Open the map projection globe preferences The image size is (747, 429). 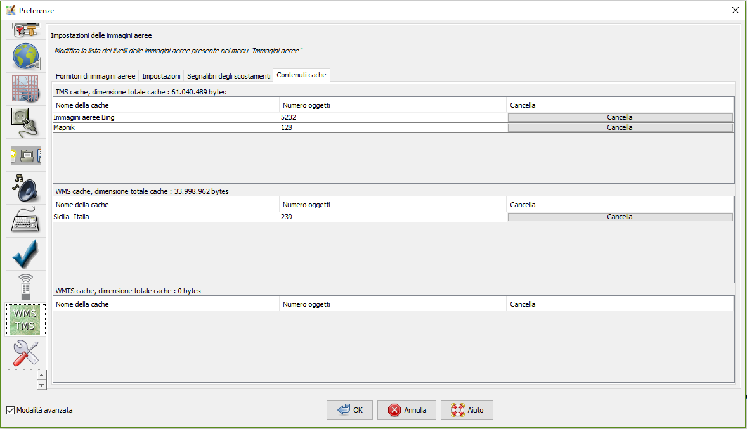(x=26, y=57)
